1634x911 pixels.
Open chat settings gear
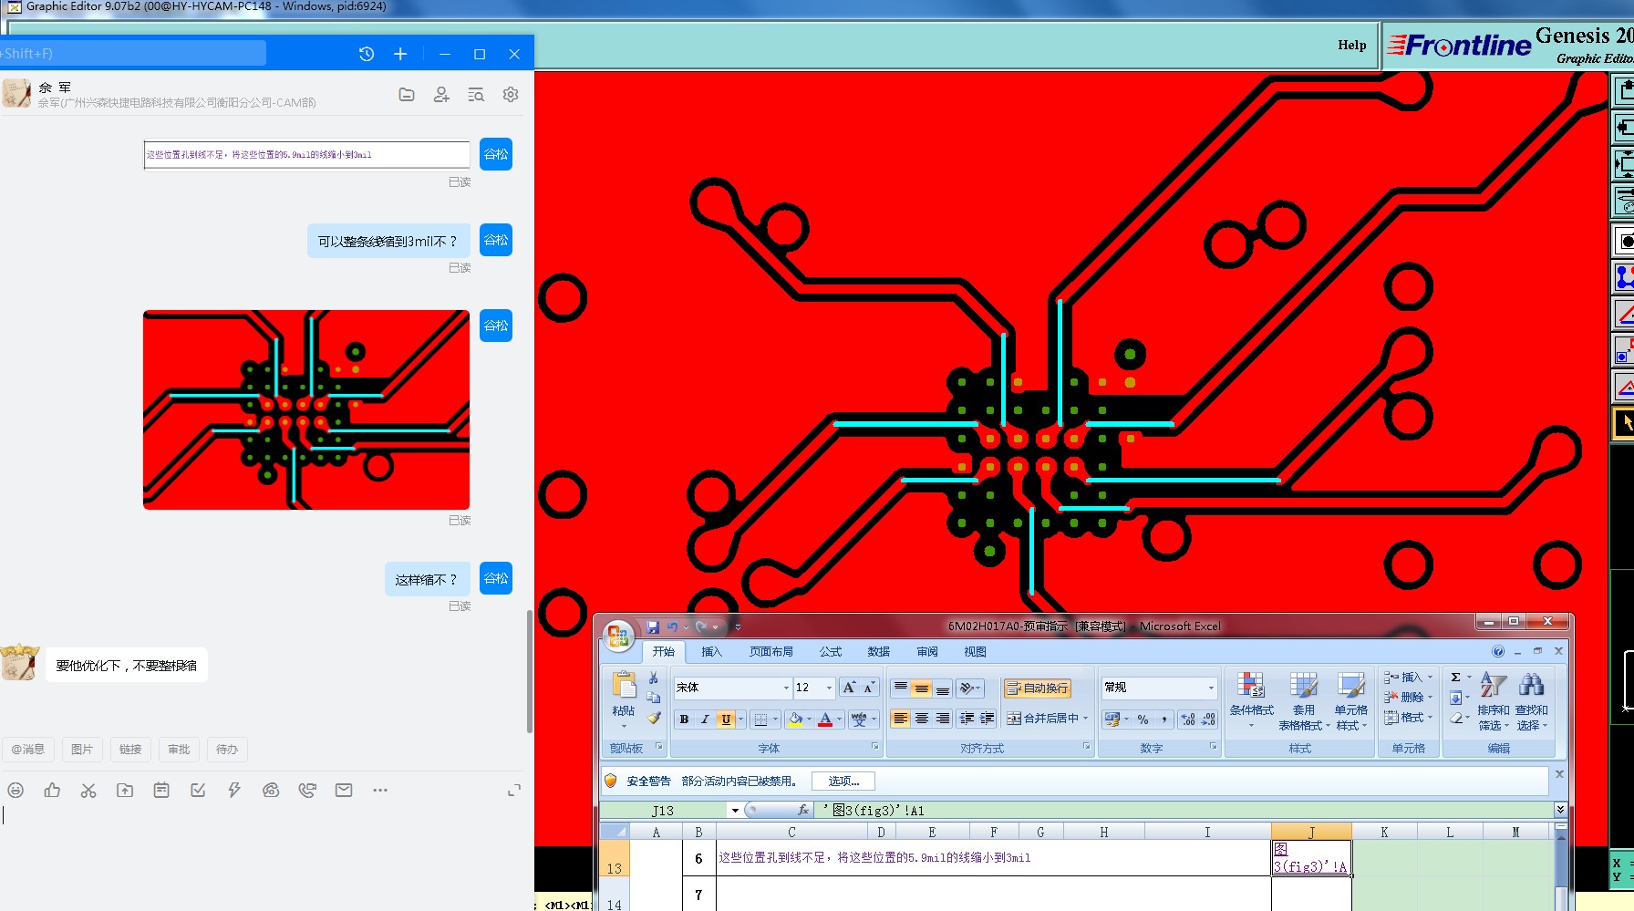point(511,95)
